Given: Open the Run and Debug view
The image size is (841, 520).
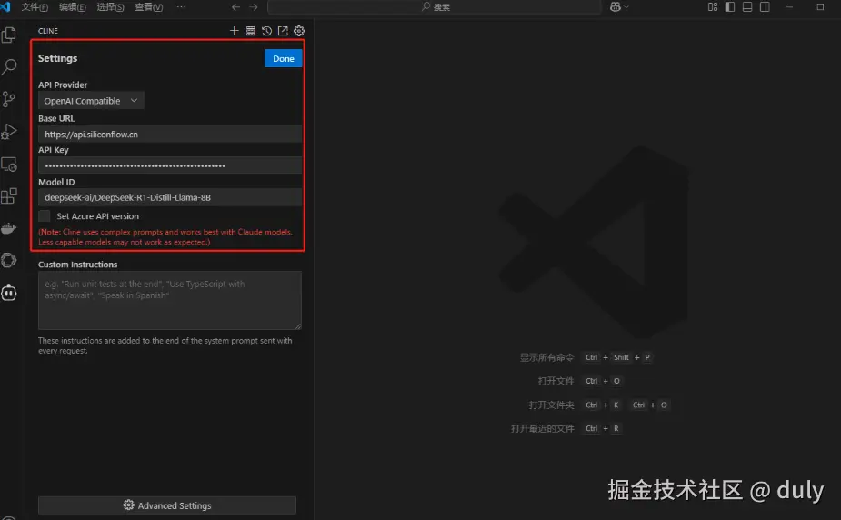Looking at the screenshot, I should (x=9, y=131).
